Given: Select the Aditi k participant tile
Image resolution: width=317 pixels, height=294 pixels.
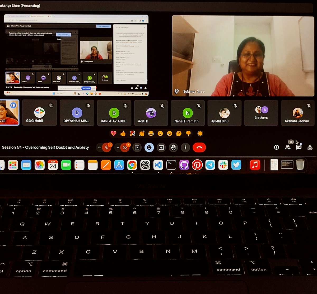Looking at the screenshot, I should click(151, 113).
